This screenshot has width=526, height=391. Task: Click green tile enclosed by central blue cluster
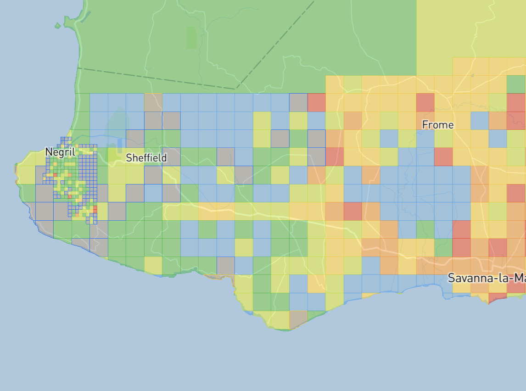point(425,229)
